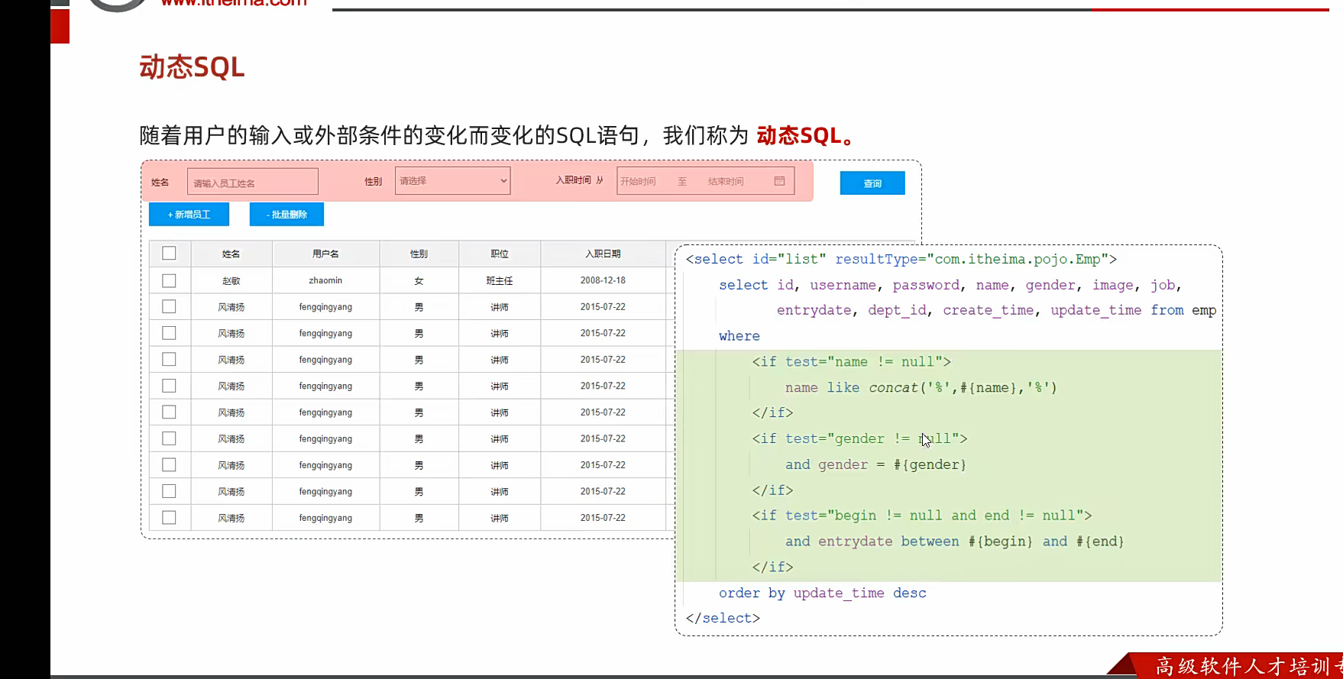Click the 'where' keyword in the code
The image size is (1343, 679).
739,336
